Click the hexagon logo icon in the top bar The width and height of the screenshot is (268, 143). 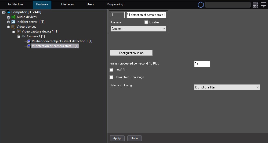click(x=201, y=5)
